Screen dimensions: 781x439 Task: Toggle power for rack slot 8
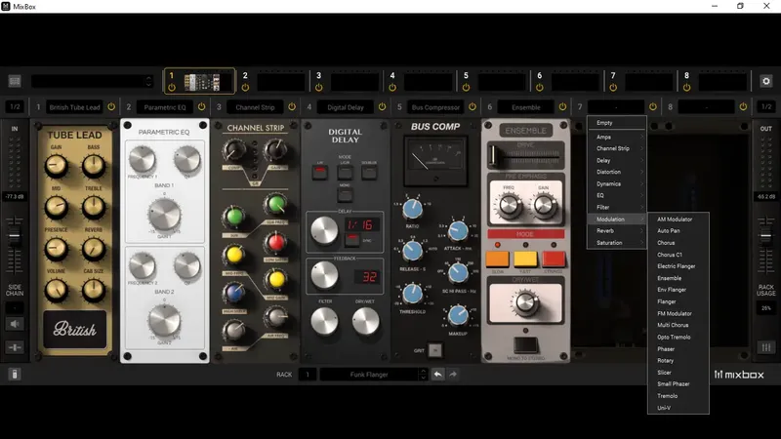pos(687,87)
